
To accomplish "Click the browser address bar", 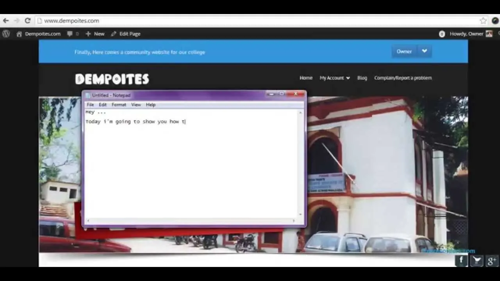I will pos(258,21).
